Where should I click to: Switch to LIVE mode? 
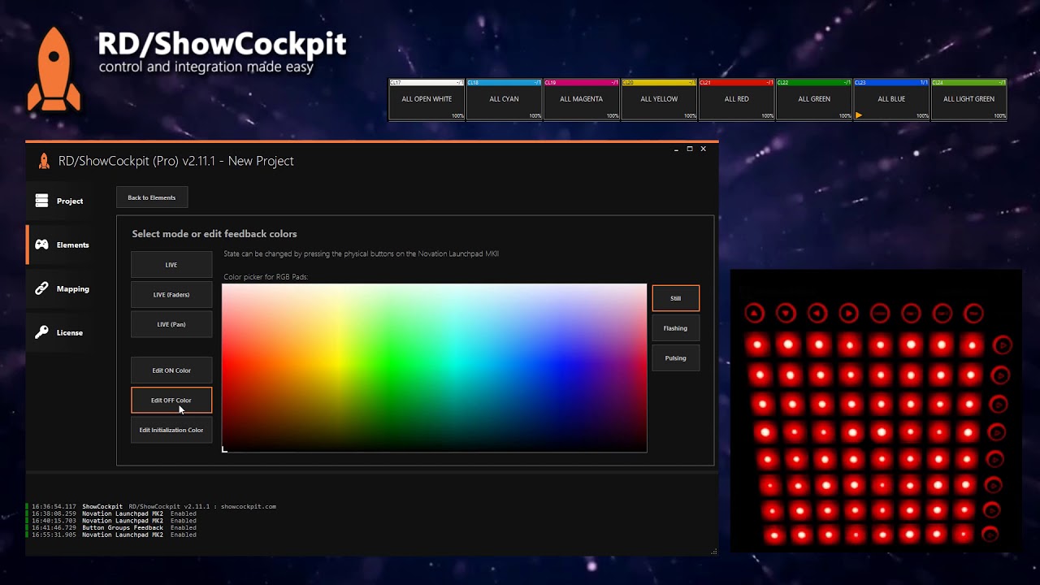tap(171, 265)
